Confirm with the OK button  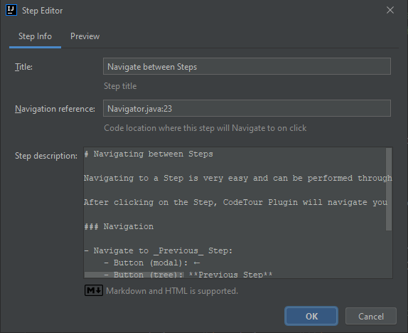[311, 316]
